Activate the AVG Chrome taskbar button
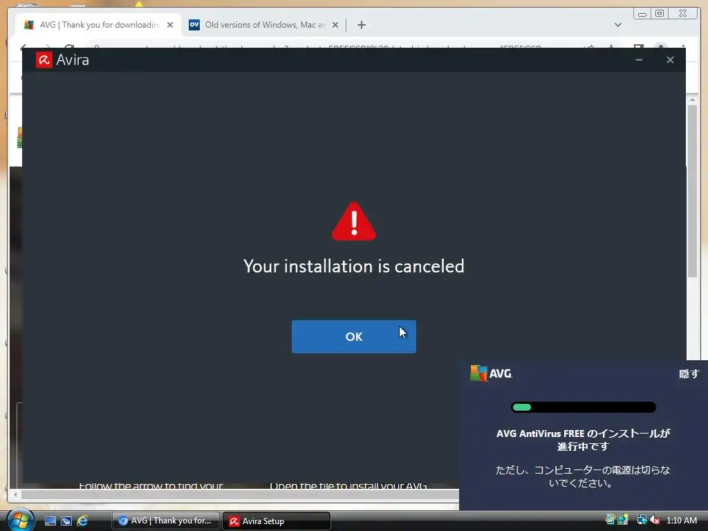This screenshot has width=708, height=531. (165, 521)
